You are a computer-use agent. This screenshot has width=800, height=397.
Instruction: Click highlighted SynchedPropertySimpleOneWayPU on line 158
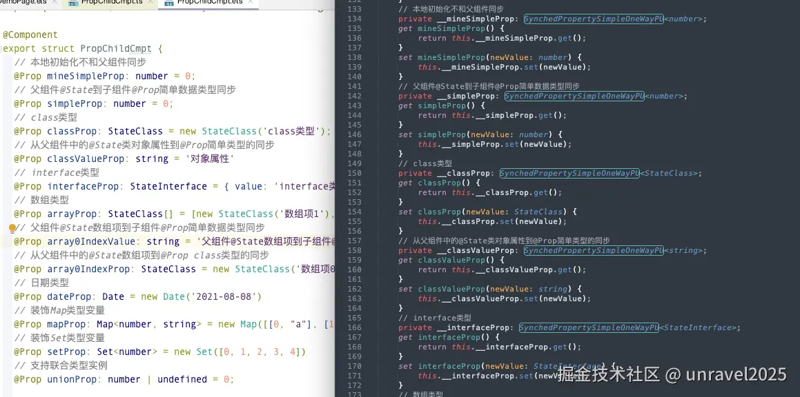coord(594,250)
